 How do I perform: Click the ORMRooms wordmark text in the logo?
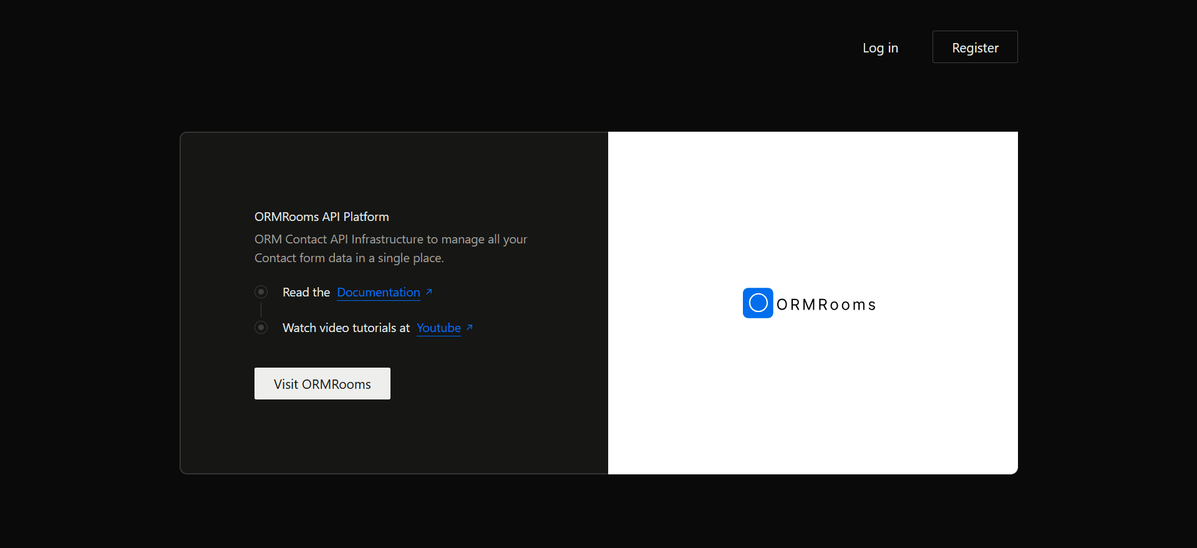click(826, 305)
